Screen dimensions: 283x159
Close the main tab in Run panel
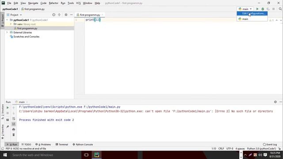click(x=27, y=102)
